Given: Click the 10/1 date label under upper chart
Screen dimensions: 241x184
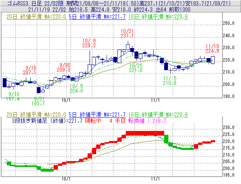Looking at the screenshot, I should click(66, 100).
